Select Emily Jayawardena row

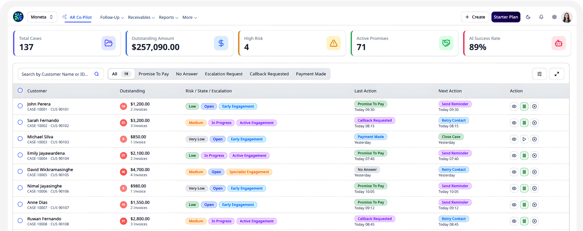point(20,155)
